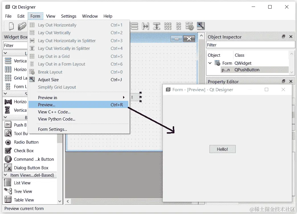Image resolution: width=297 pixels, height=214 pixels.
Task: Select the QPushButton row in Object Inspector
Action: tap(255, 70)
